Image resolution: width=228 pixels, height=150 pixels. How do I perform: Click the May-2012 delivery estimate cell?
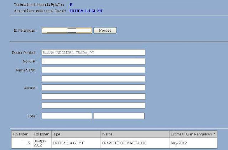[x=193, y=143]
